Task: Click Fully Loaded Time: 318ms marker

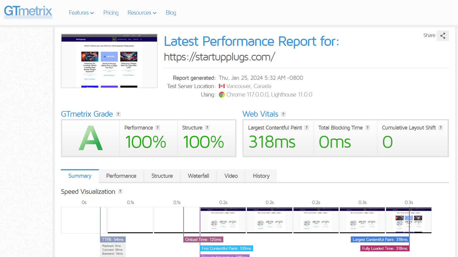Action: click(x=385, y=248)
